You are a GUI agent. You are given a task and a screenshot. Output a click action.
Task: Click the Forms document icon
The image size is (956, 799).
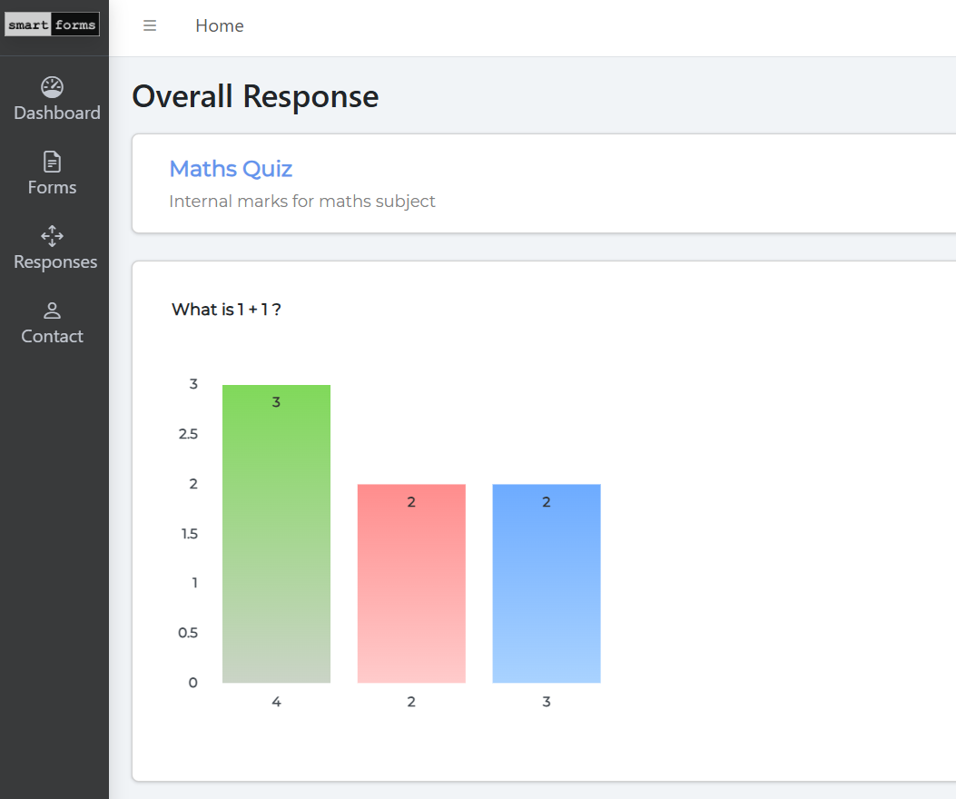52,162
